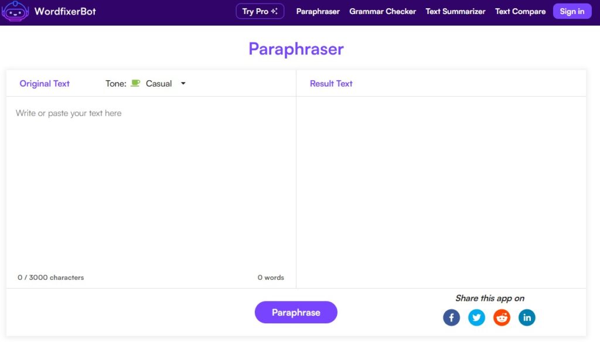Expand the Tone dropdown arrow
The height and width of the screenshot is (363, 600).
pyautogui.click(x=183, y=84)
